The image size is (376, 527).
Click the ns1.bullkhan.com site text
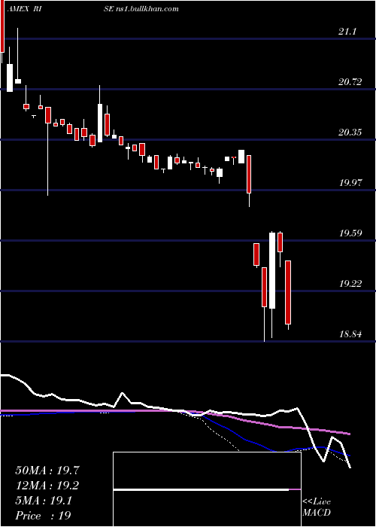(147, 9)
